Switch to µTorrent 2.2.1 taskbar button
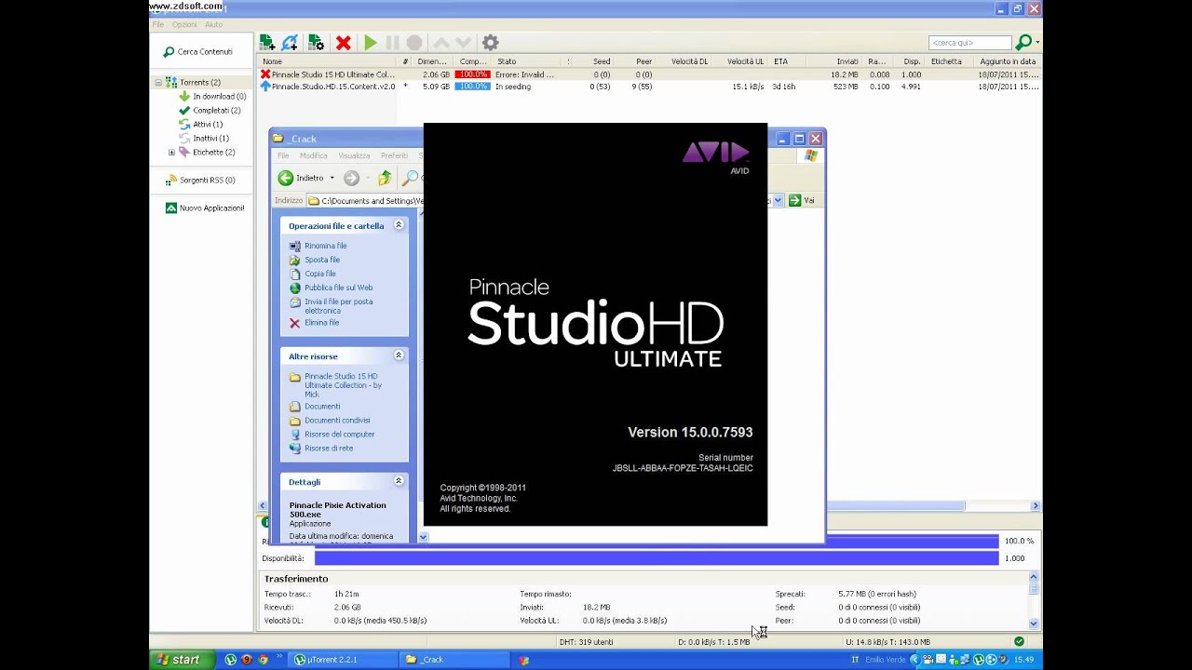Viewport: 1192px width, 670px height. (344, 660)
